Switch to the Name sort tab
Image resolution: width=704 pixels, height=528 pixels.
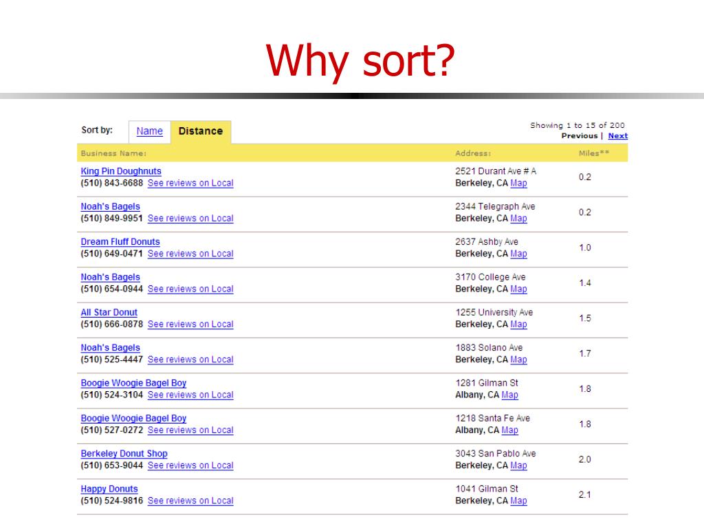click(149, 131)
